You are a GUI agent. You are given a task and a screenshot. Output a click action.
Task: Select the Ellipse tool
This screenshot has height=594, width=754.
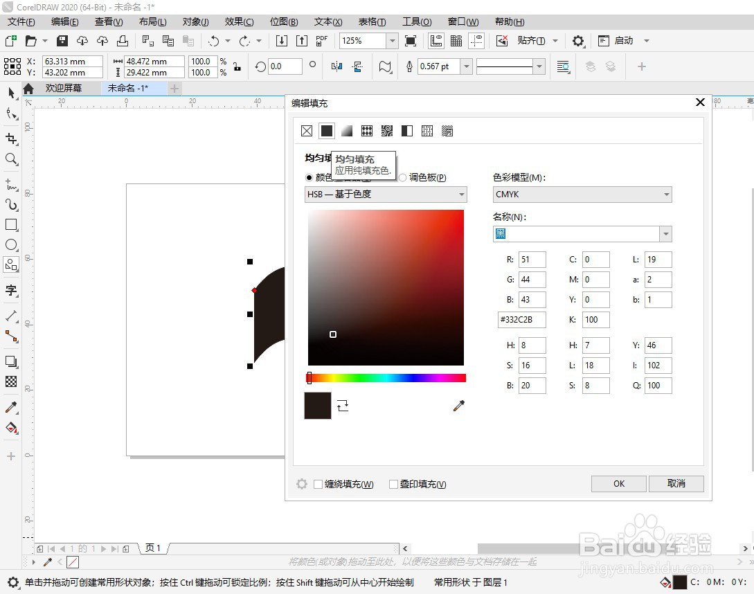coord(12,245)
